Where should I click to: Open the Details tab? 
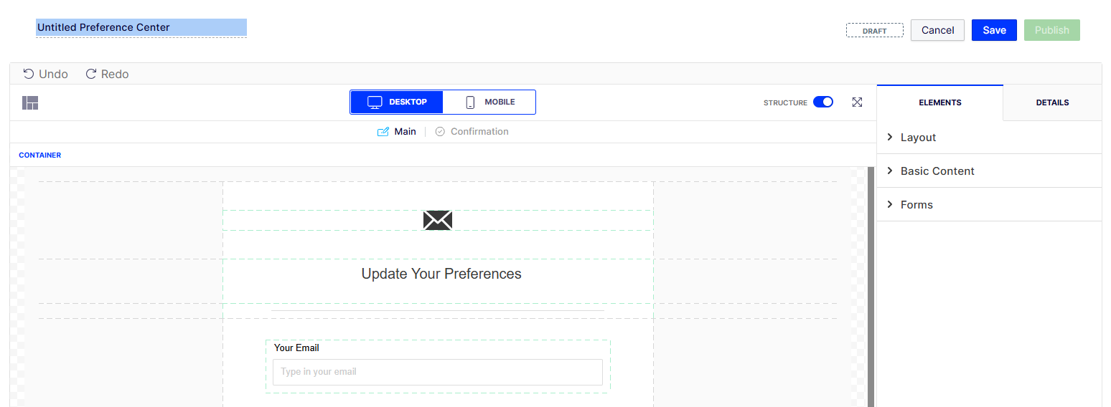(1052, 102)
